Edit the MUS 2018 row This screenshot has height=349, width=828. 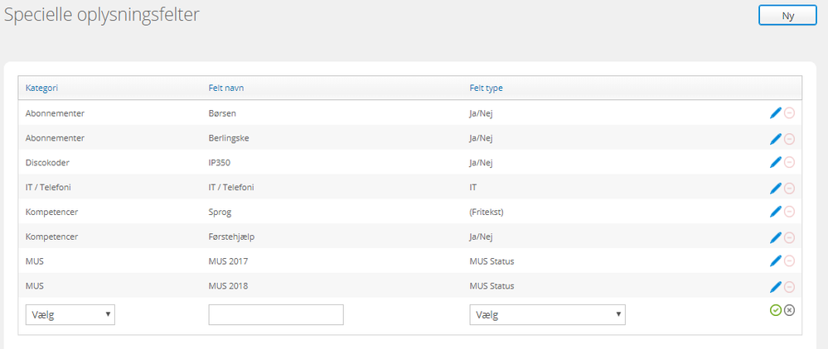(775, 286)
